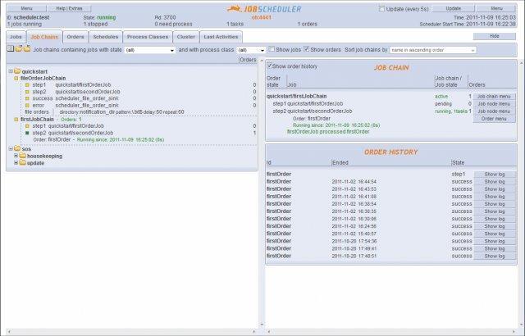This screenshot has width=525, height=336.
Task: Open Job node menu for step2 running
Action: [494, 111]
